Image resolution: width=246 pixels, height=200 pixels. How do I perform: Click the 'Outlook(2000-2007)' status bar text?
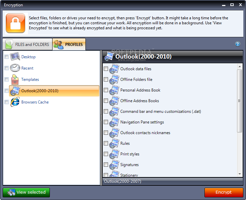123,181
